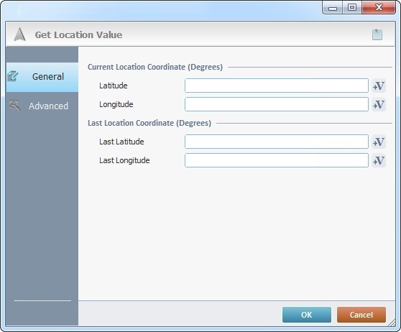This screenshot has width=401, height=332.
Task: Open variable picker for Latitude field
Action: pyautogui.click(x=379, y=86)
